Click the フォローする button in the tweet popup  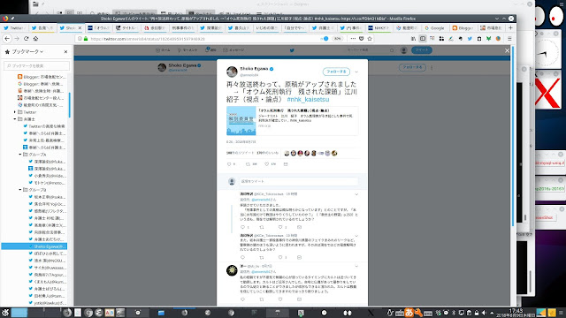click(336, 72)
